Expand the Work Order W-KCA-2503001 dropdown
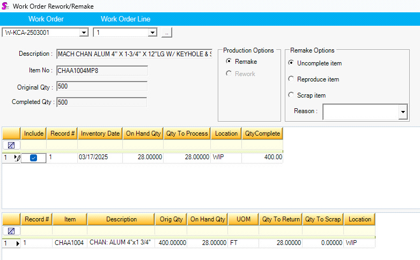Screen dimensions: 420x260 (83, 33)
